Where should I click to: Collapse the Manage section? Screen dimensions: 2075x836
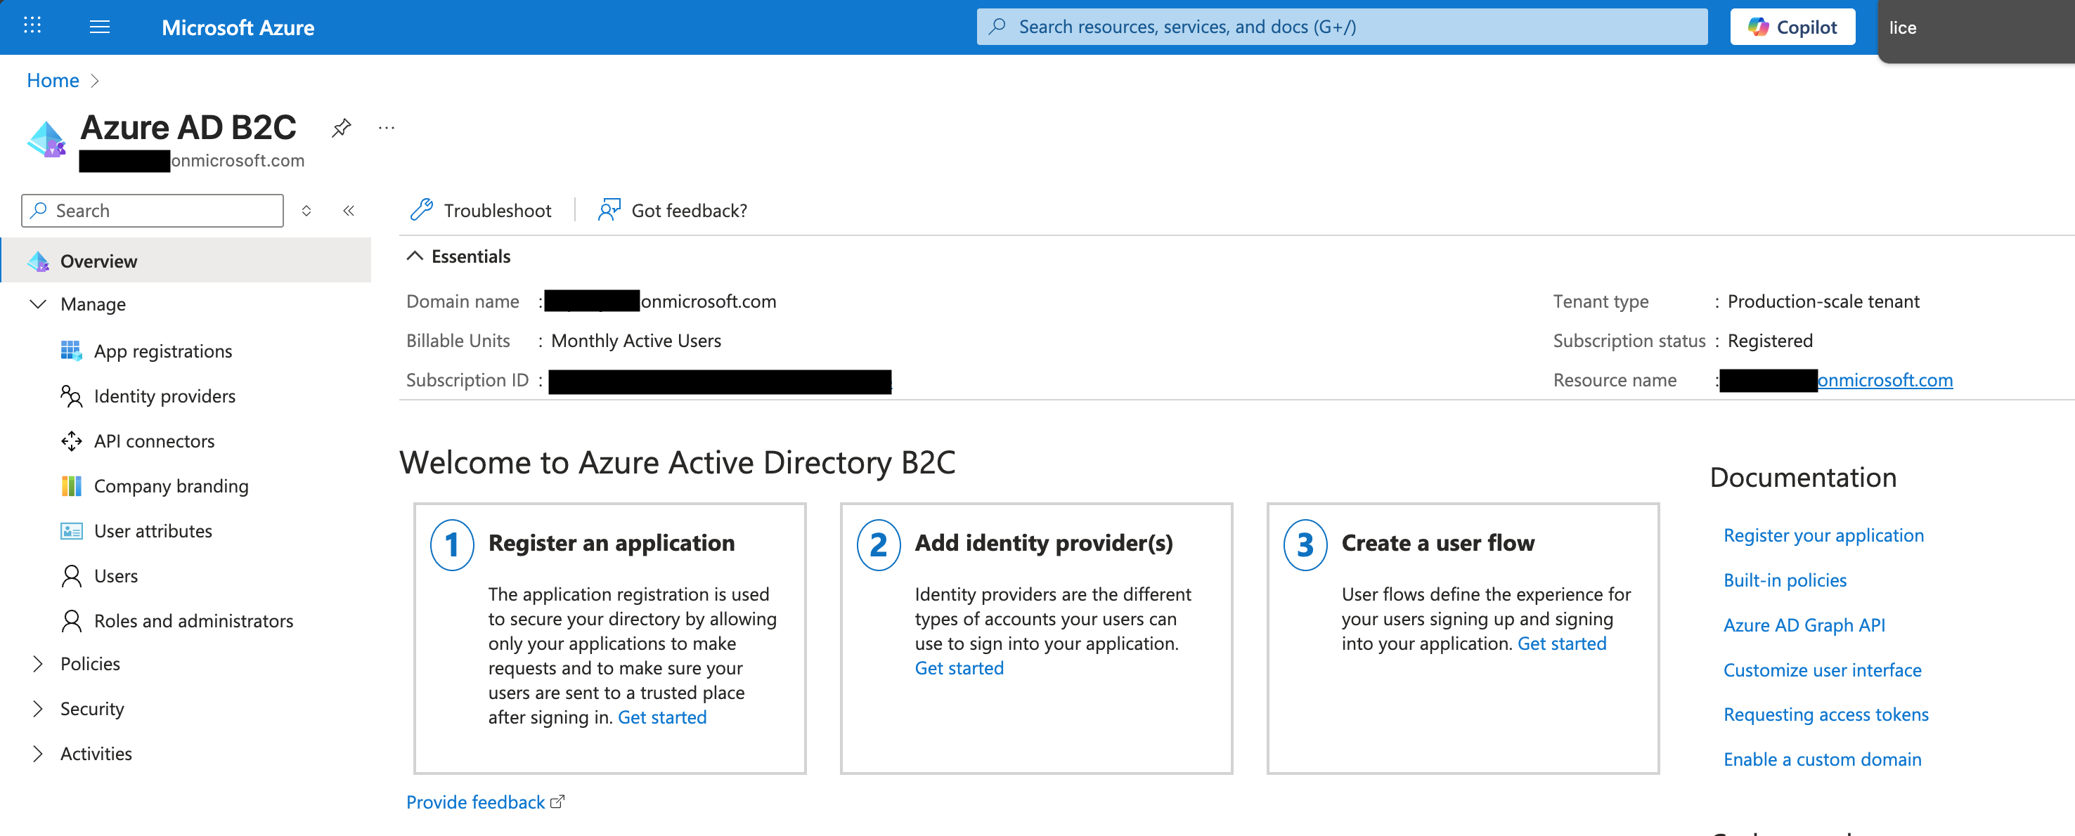[38, 304]
